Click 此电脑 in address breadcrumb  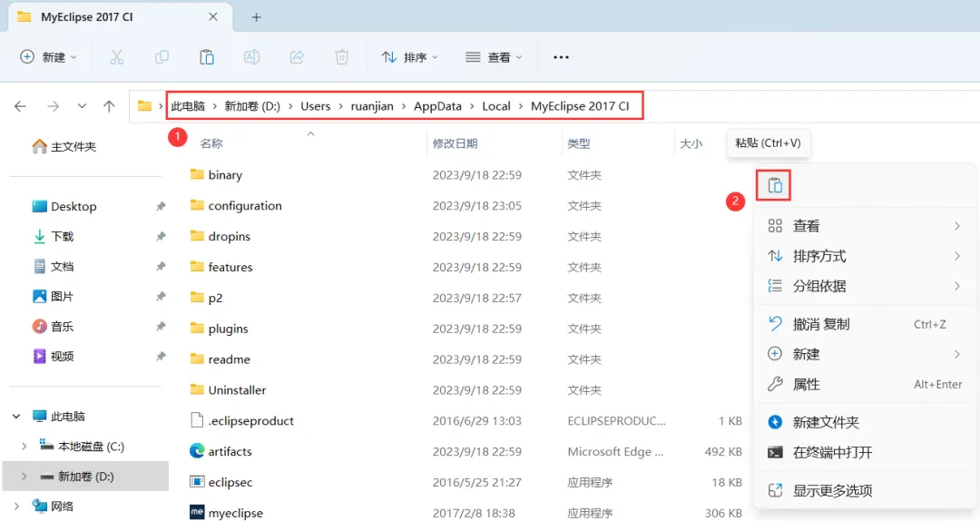coord(188,106)
